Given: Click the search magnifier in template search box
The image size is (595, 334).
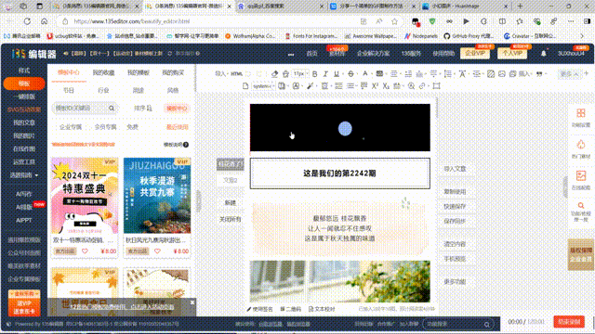Looking at the screenshot, I should point(112,109).
